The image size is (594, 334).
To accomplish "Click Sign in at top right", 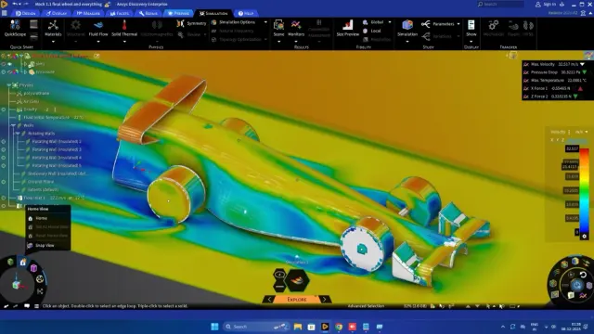I will pyautogui.click(x=546, y=4).
